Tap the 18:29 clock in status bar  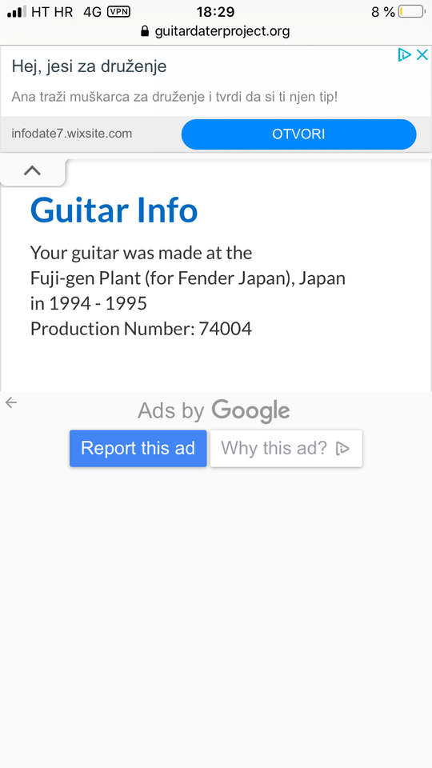[x=215, y=12]
